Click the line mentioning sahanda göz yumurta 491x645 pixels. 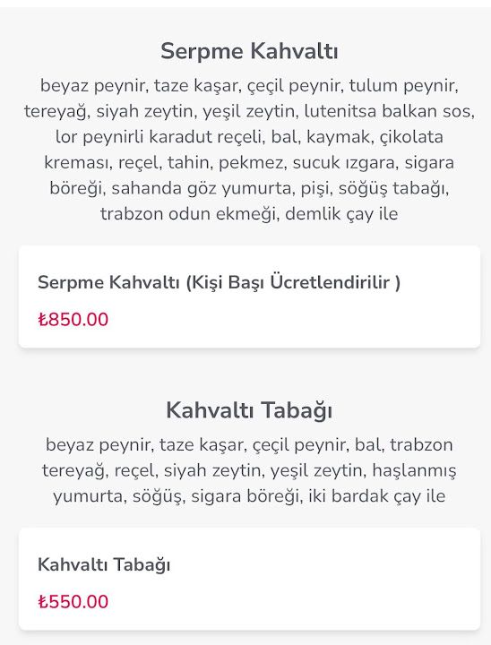249,188
